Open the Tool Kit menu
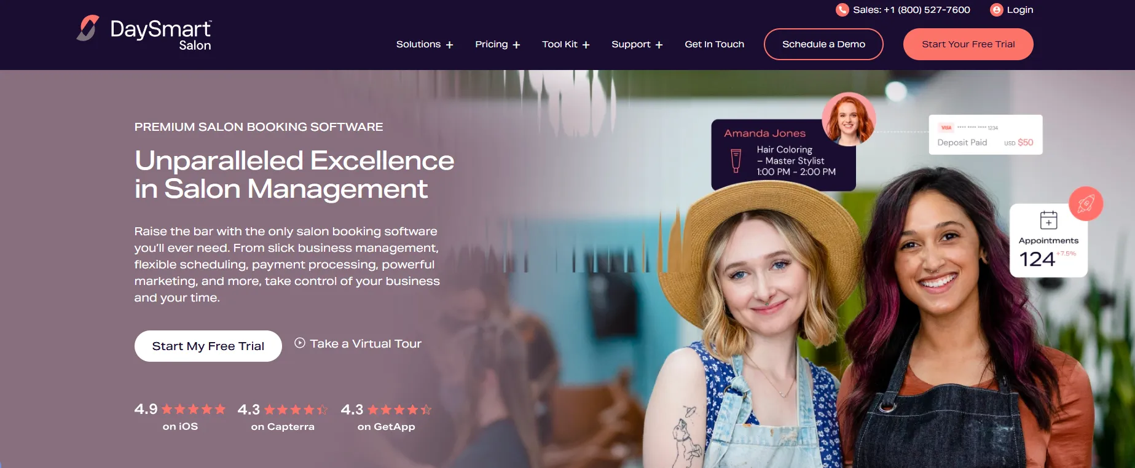Screen dimensions: 1135x468 560,44
